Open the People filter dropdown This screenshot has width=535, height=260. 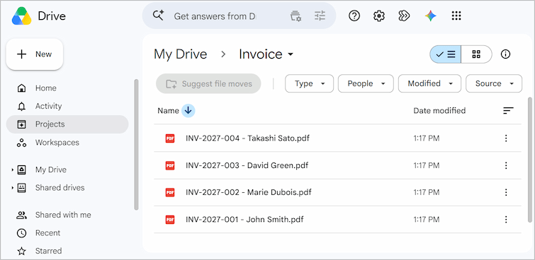366,83
